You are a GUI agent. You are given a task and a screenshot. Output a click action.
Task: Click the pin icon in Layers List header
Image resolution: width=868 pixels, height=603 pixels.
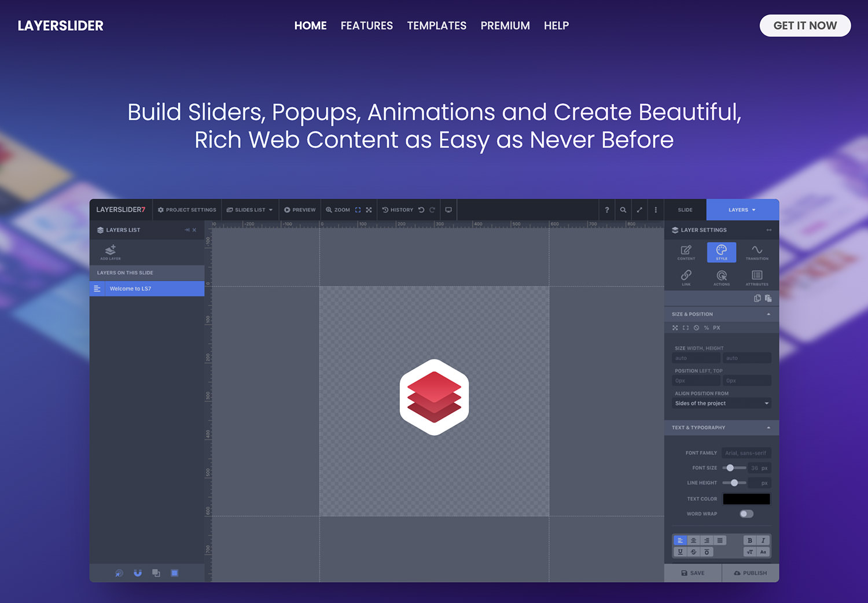point(187,230)
